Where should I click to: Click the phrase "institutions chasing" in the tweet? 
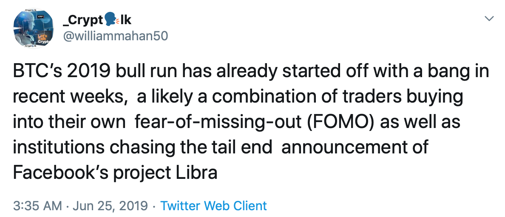(x=96, y=148)
